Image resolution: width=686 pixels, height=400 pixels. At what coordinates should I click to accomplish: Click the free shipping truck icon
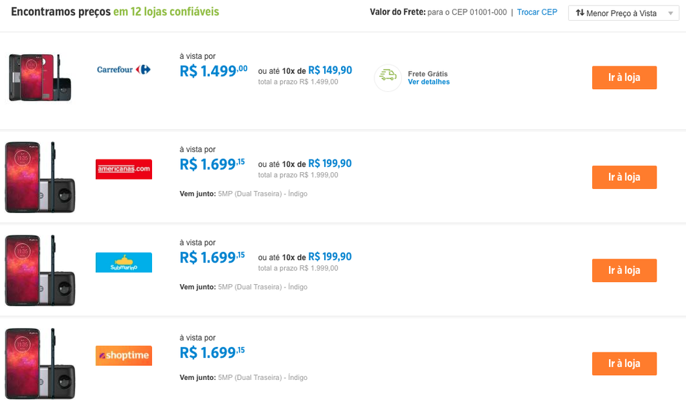pos(388,78)
